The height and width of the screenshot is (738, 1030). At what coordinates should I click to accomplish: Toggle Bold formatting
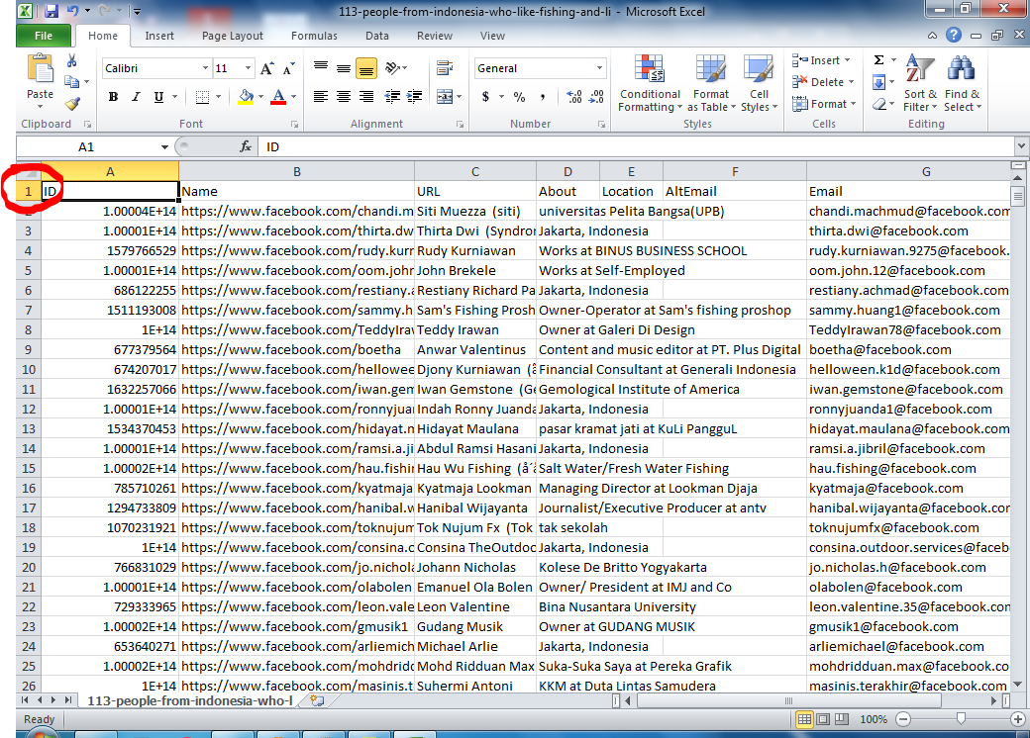click(113, 97)
